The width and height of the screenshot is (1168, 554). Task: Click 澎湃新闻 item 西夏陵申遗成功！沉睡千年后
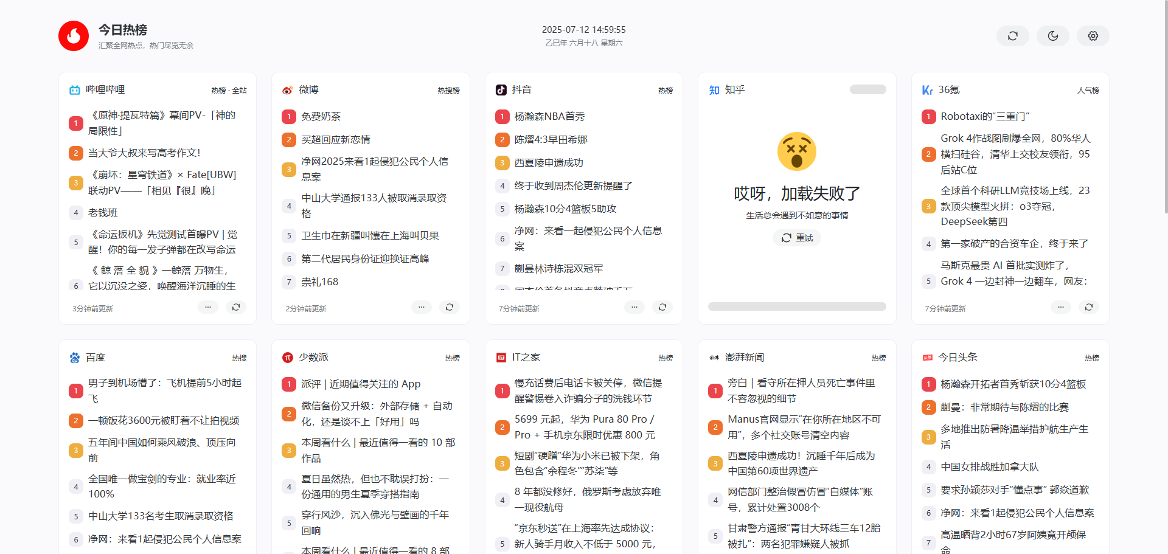(801, 463)
